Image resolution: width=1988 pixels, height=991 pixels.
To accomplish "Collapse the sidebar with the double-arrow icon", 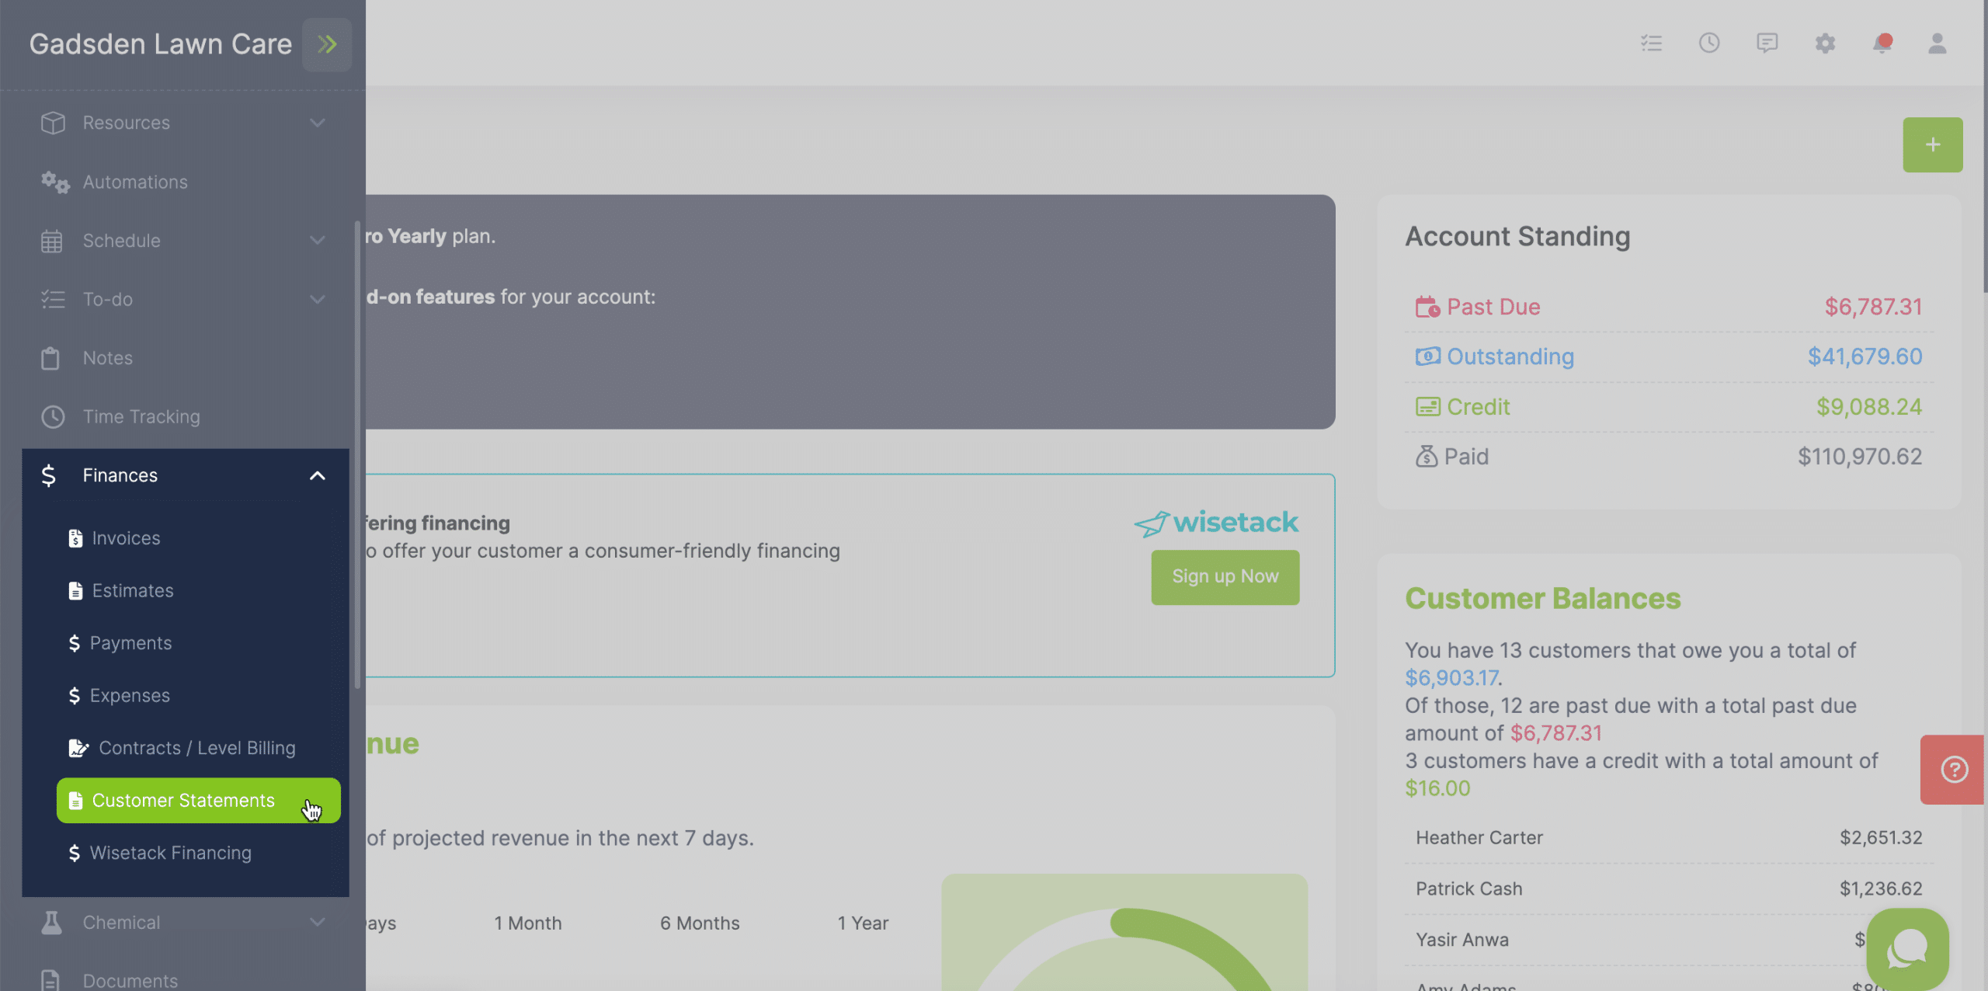I will [327, 44].
